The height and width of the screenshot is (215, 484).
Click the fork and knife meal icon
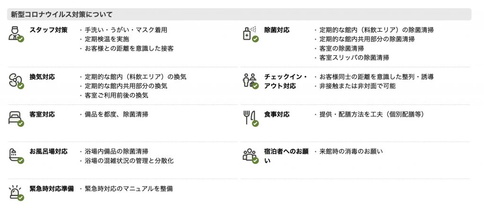251,119
